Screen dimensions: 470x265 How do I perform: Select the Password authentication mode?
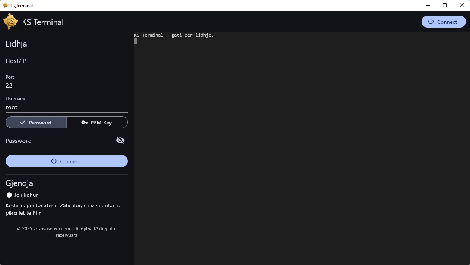click(36, 122)
